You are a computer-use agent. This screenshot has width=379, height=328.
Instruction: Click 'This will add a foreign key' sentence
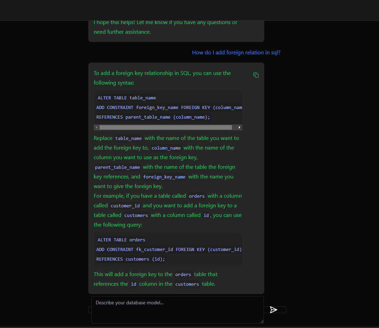pyautogui.click(x=155, y=279)
